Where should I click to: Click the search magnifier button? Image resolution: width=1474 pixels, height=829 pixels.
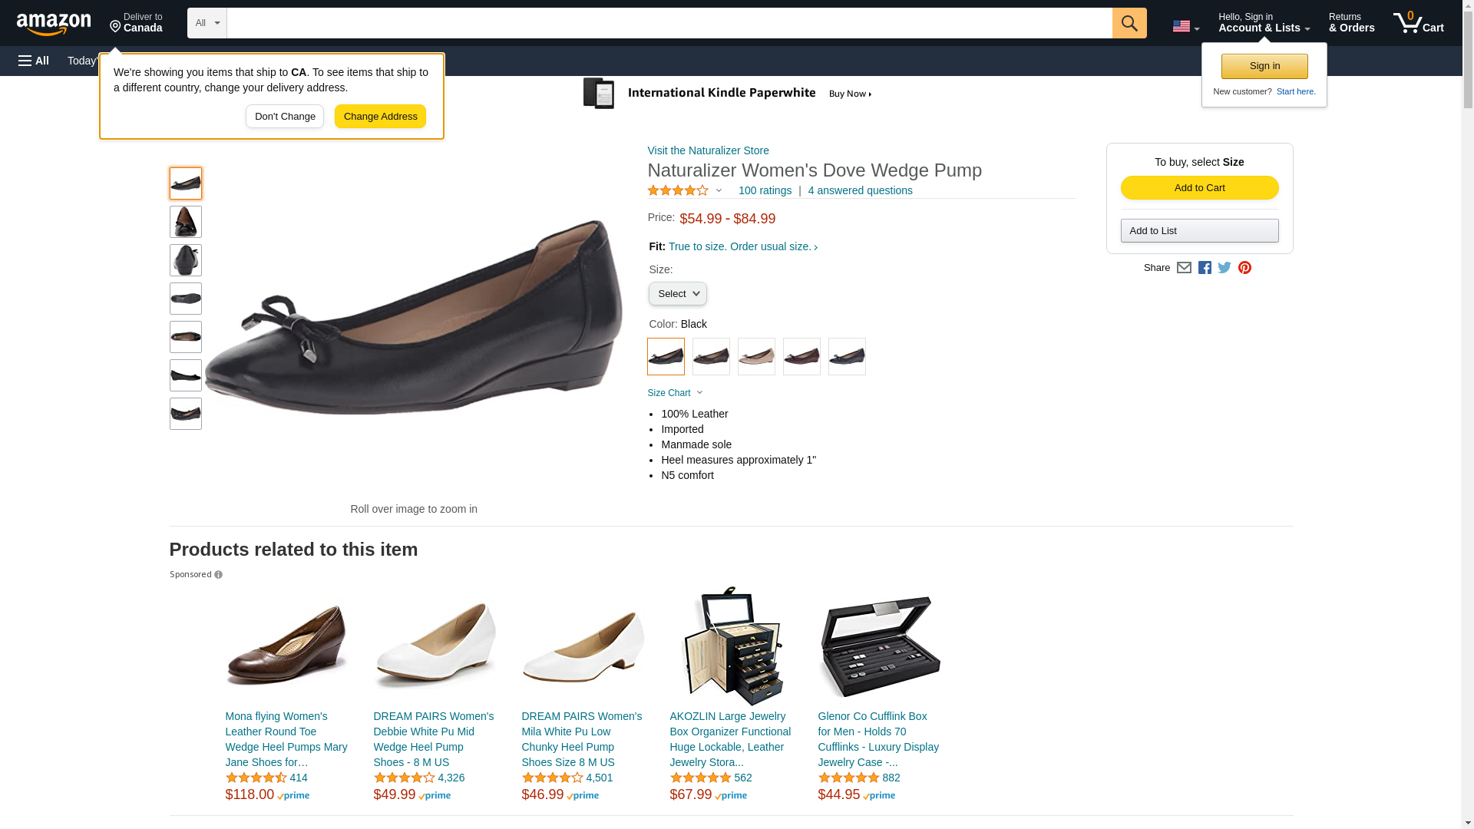coord(1129,23)
